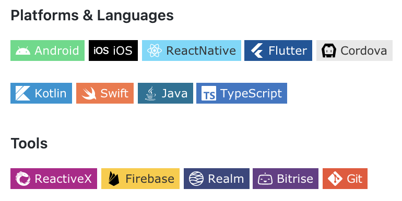Open the Flutter badge text

[x=288, y=51]
